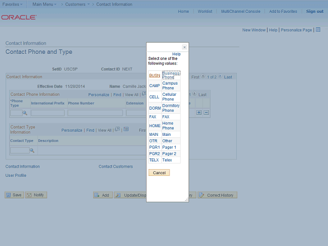Select OTR phone type code

click(153, 141)
